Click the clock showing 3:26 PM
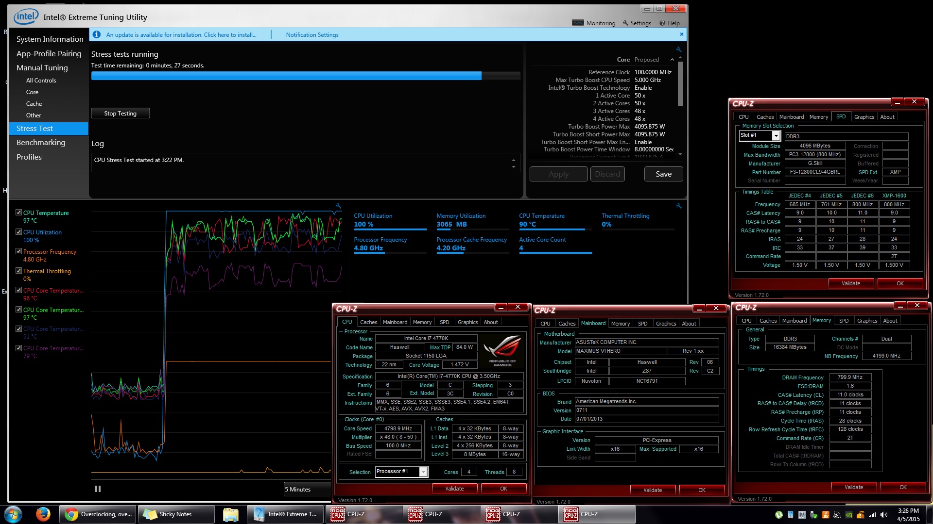Image resolution: width=933 pixels, height=524 pixels. point(908,511)
